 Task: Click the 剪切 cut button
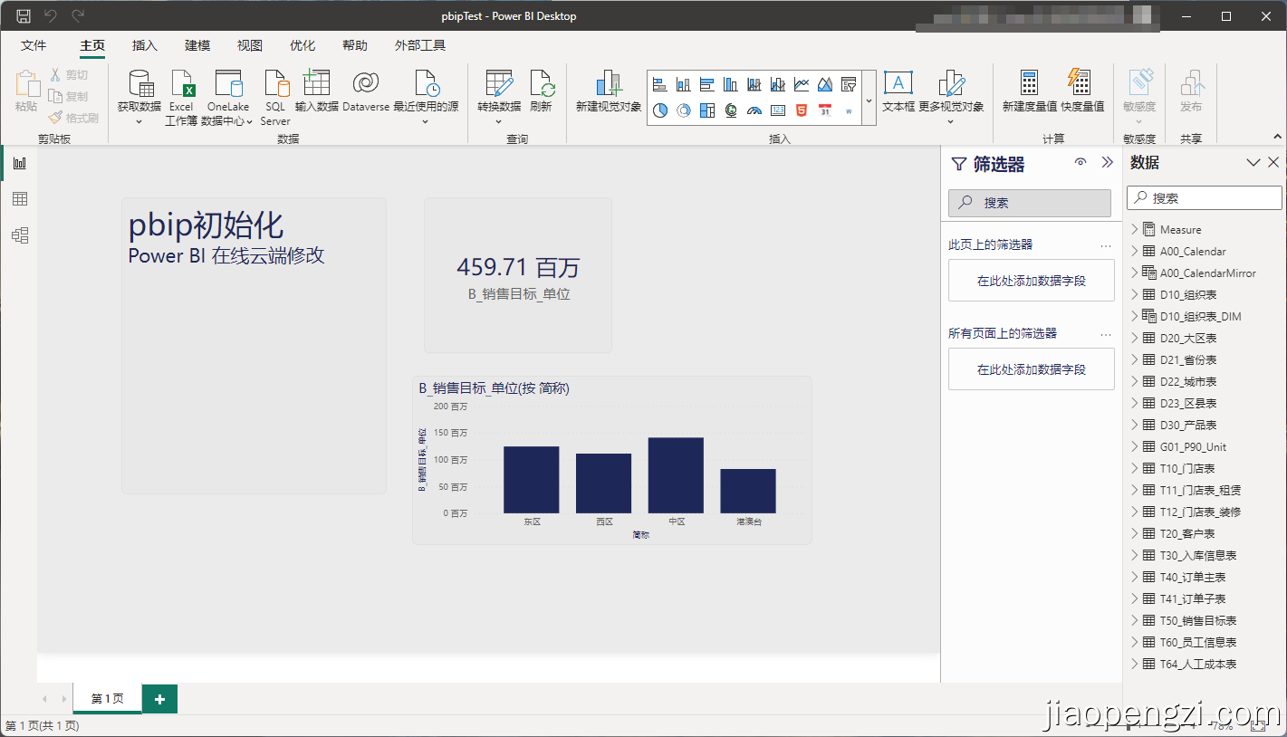pos(69,75)
